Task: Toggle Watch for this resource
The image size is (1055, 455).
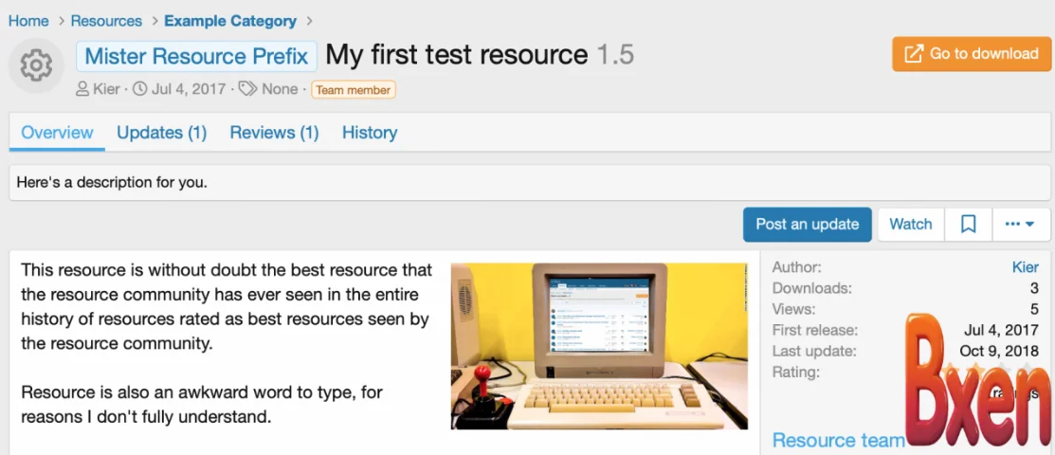Action: pyautogui.click(x=910, y=225)
